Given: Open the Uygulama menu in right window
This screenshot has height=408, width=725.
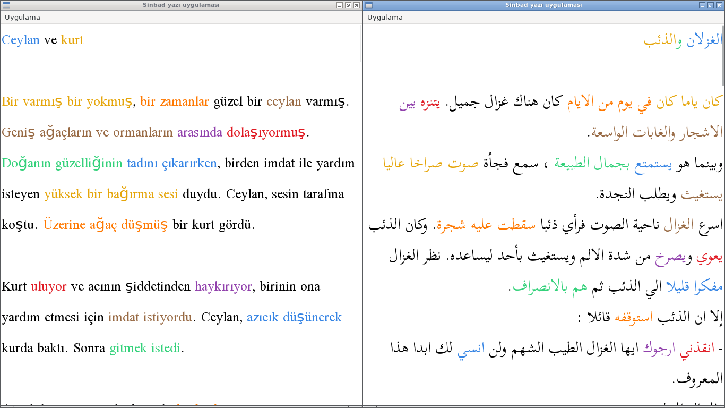Looking at the screenshot, I should click(385, 17).
